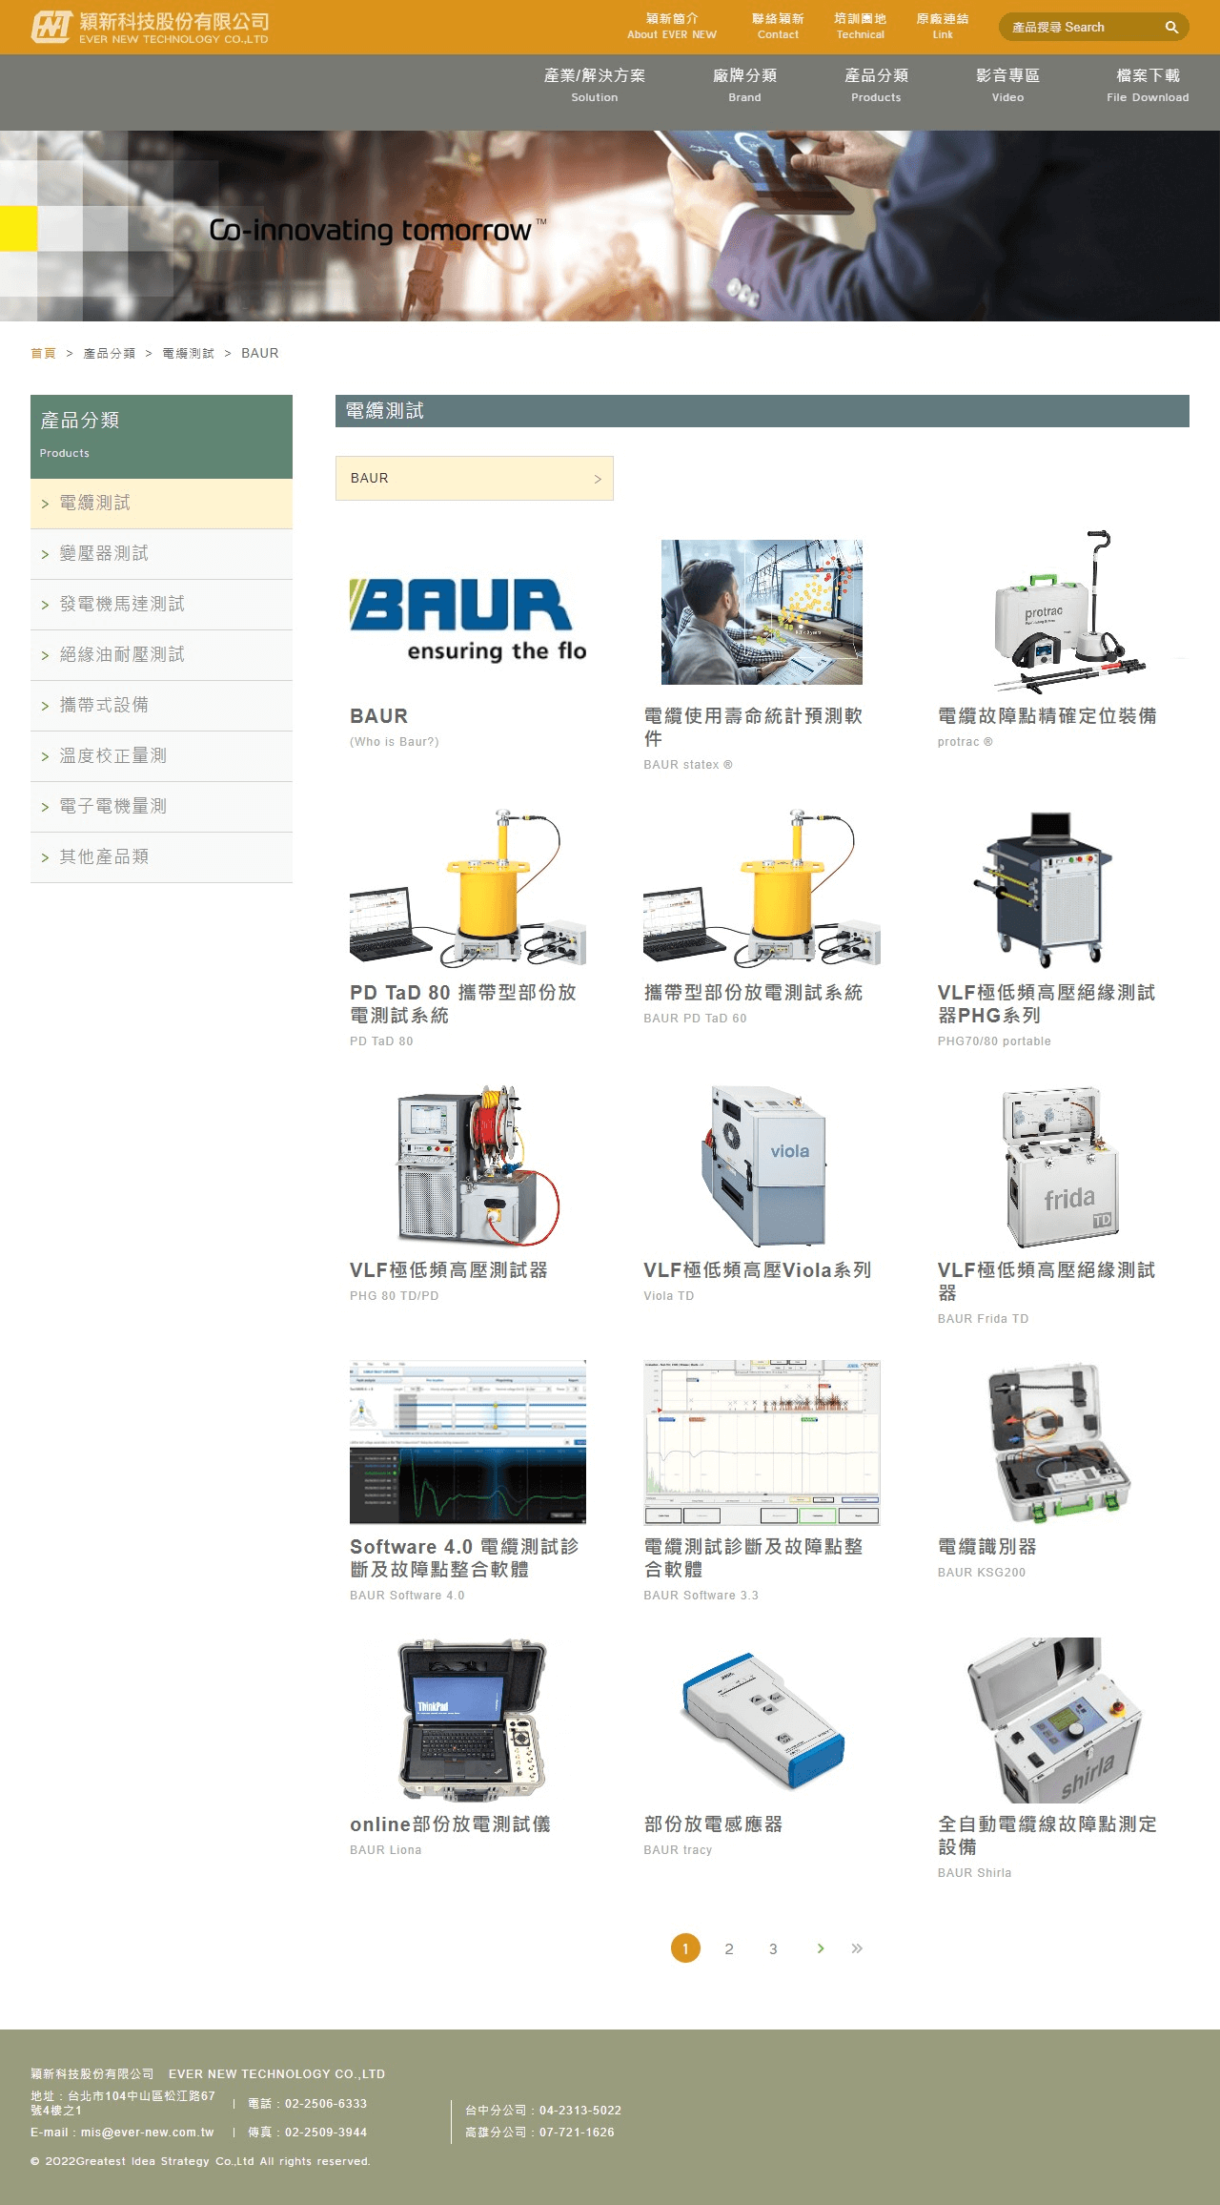Go to 首頁 breadcrumb
Viewport: 1220px width, 2205px height.
coord(43,353)
